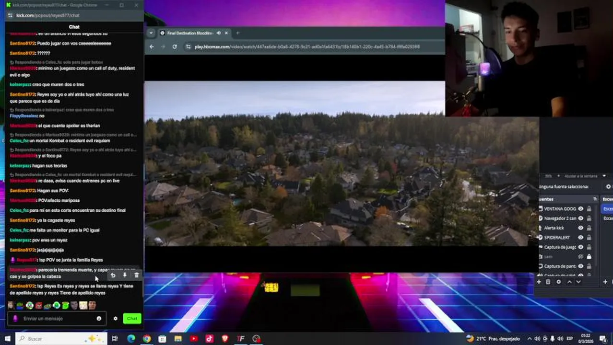The height and width of the screenshot is (345, 613).
Task: Toggle visibility of Captura de juego source
Action: pyautogui.click(x=580, y=247)
